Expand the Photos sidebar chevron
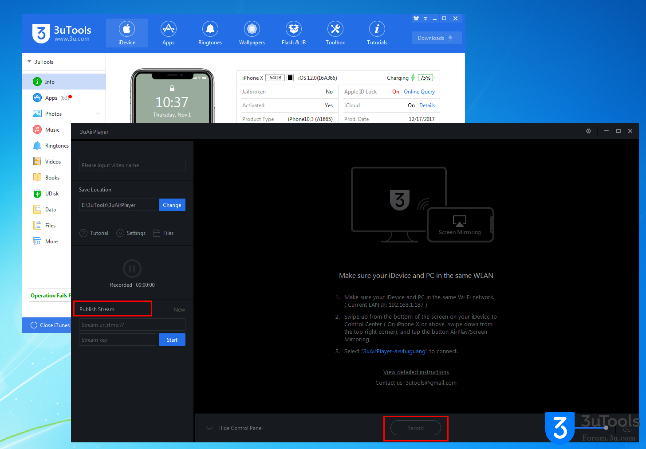 tap(98, 114)
